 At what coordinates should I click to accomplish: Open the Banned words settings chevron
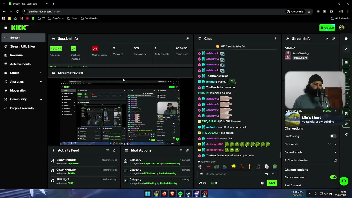tap(335, 152)
